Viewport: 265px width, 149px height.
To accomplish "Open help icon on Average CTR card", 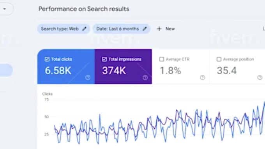I will 203,77.
